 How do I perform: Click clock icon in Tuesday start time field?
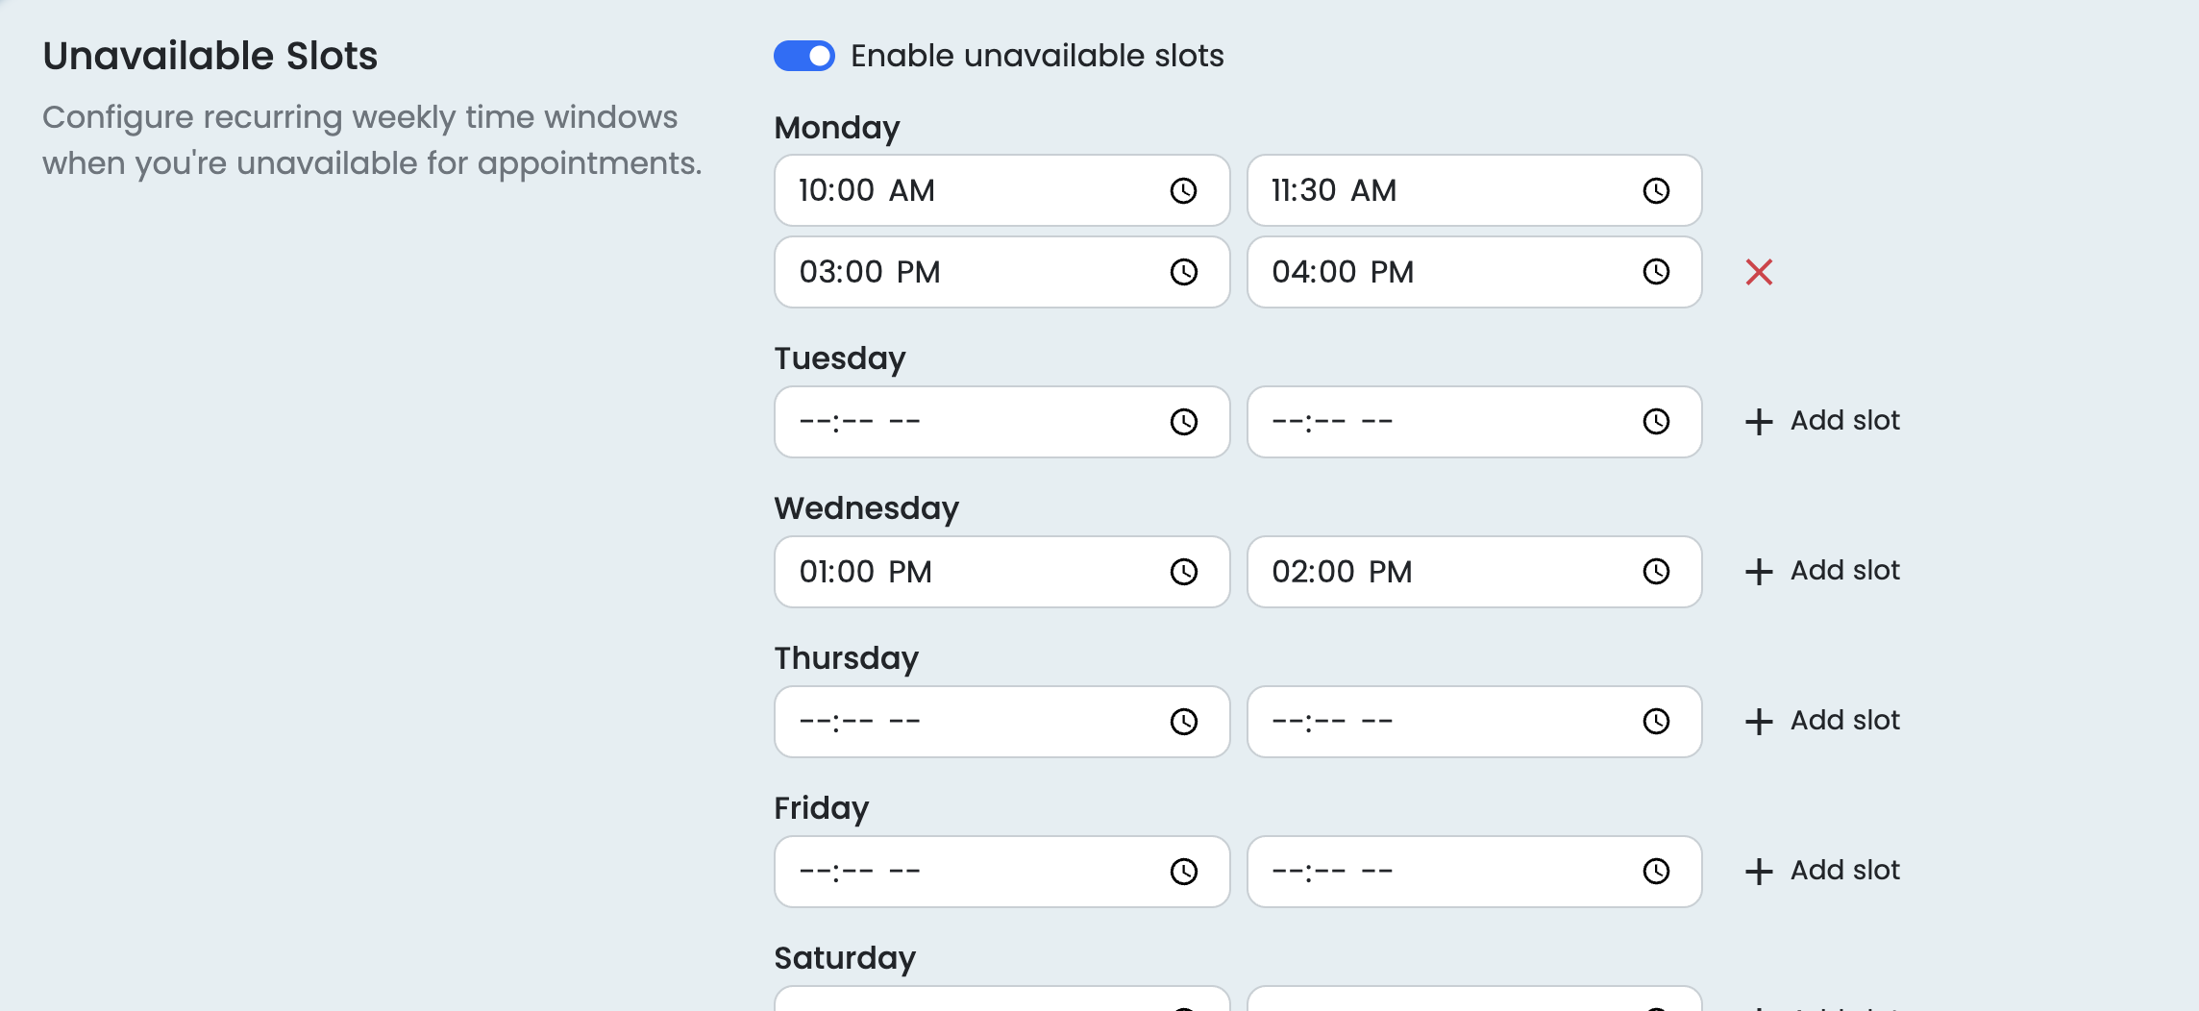[1183, 422]
